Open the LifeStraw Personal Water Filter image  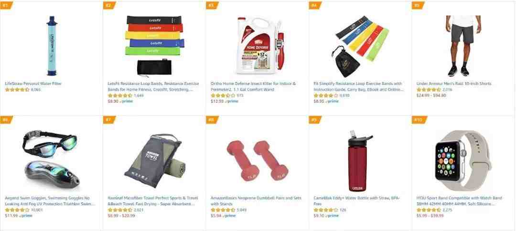pos(51,46)
